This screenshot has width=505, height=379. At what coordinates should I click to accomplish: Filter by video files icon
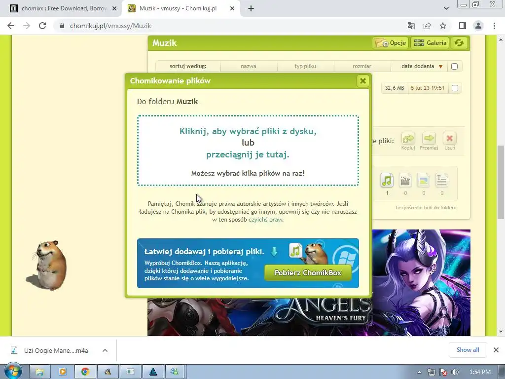tap(405, 180)
